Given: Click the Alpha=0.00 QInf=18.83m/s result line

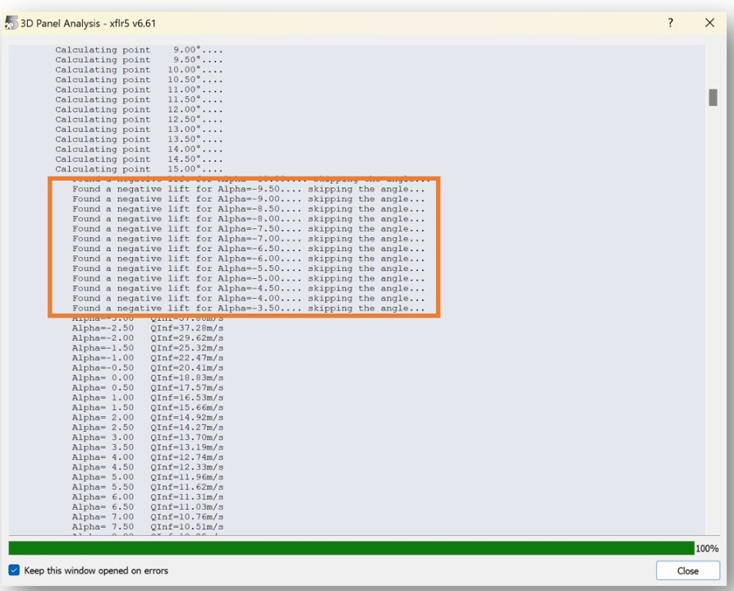Looking at the screenshot, I should click(147, 378).
